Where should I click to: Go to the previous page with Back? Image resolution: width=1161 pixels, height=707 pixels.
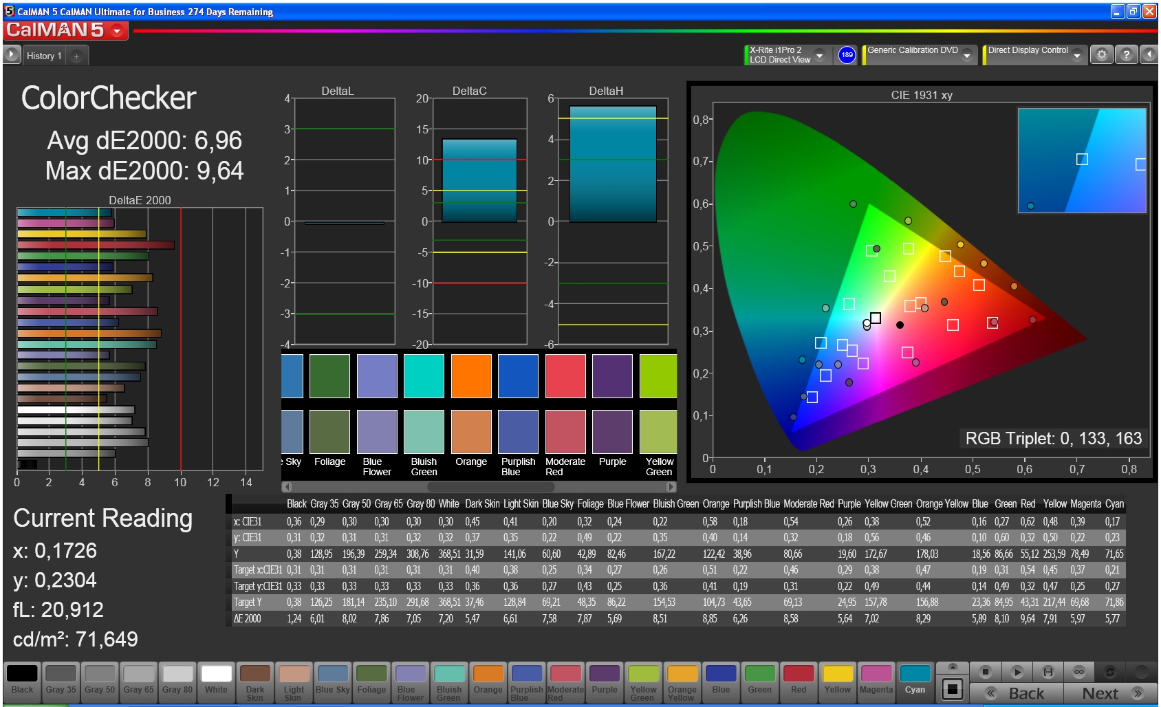click(x=1017, y=693)
